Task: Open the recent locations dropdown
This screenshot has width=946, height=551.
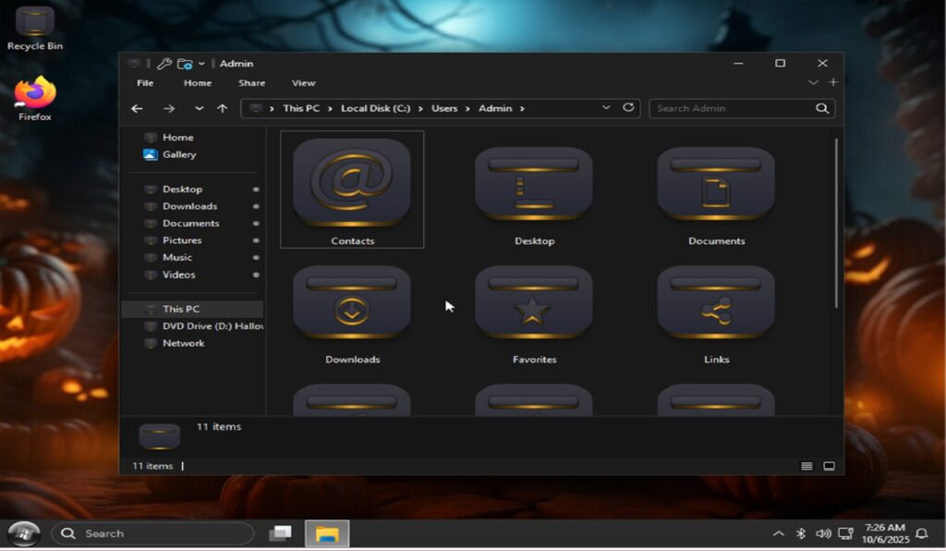Action: click(199, 108)
